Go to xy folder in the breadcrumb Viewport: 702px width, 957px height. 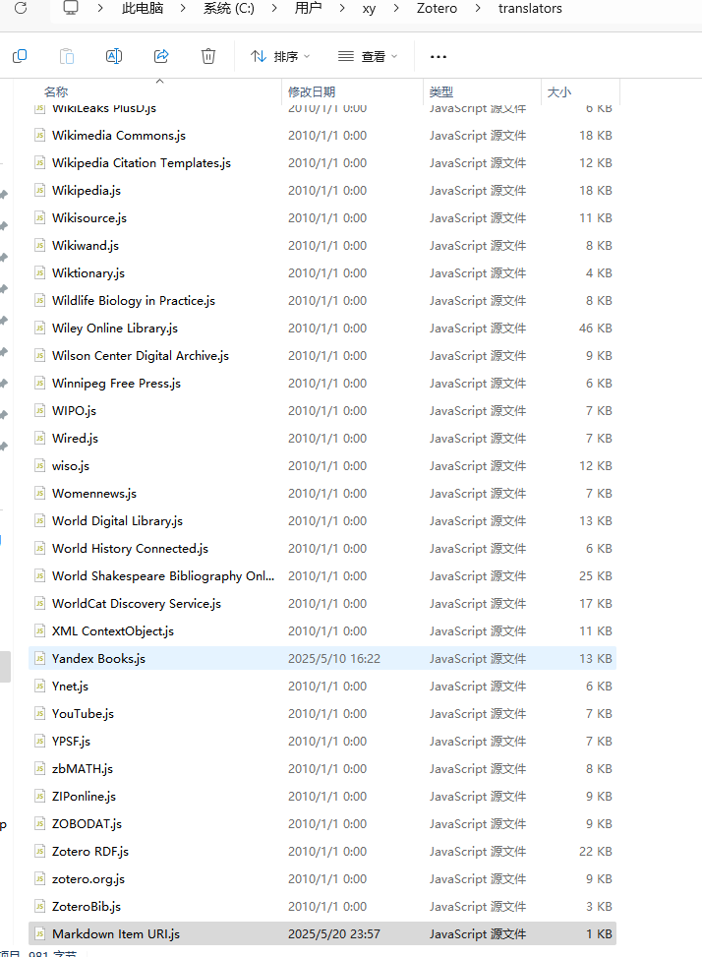[369, 9]
